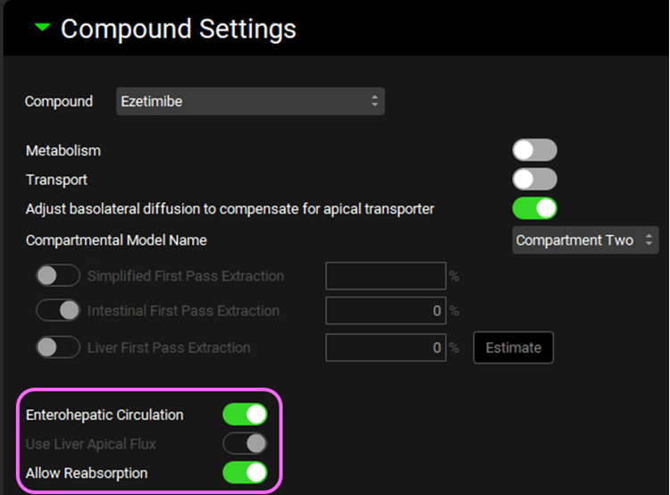Turn off Enterohepatic Circulation
The image size is (670, 495).
pos(245,415)
